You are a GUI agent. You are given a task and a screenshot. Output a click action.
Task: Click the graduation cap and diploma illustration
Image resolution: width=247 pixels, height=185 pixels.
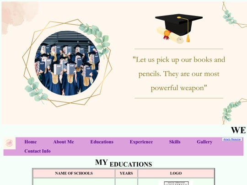click(x=179, y=28)
